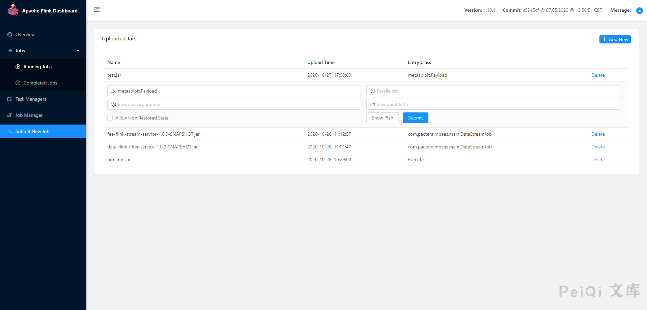Expand the noname.jar row
Image resolution: width=647 pixels, height=310 pixels.
coord(119,160)
